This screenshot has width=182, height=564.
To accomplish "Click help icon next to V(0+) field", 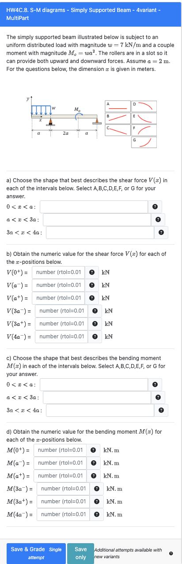I will click(x=91, y=272).
